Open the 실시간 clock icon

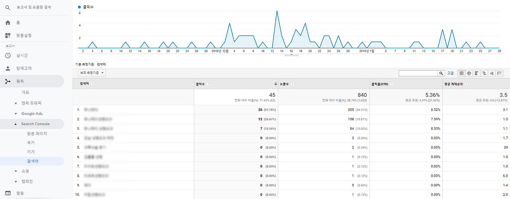(x=8, y=55)
